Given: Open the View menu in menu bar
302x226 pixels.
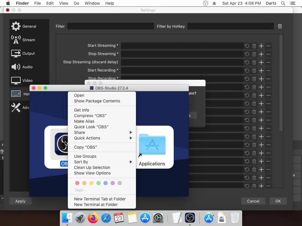Looking at the screenshot, I should click(x=64, y=3).
